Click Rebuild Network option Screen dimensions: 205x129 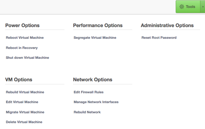point(87,112)
